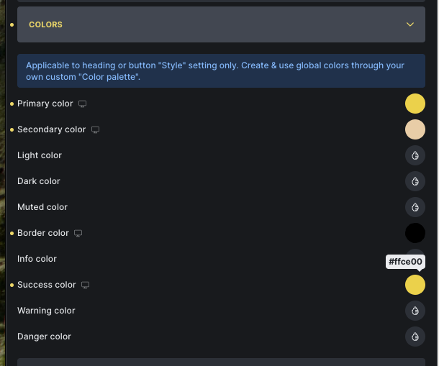439x366 pixels.
Task: Click the Info color label
Action: point(37,259)
